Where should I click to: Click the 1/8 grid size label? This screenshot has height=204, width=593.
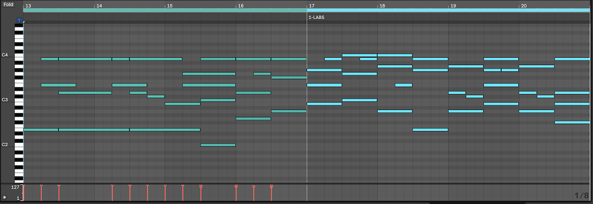pyautogui.click(x=581, y=196)
